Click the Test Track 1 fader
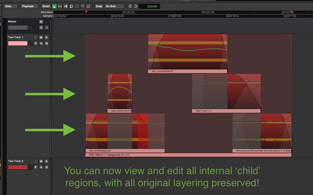Screen dimensions: 313x195 [x=18, y=43]
